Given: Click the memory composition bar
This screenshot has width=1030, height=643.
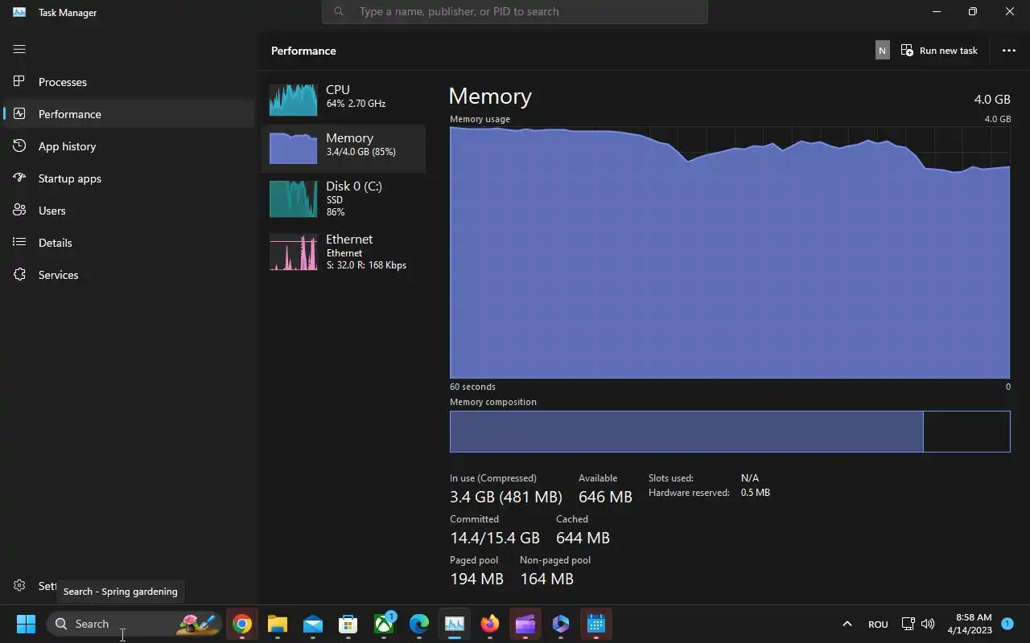Looking at the screenshot, I should (730, 432).
